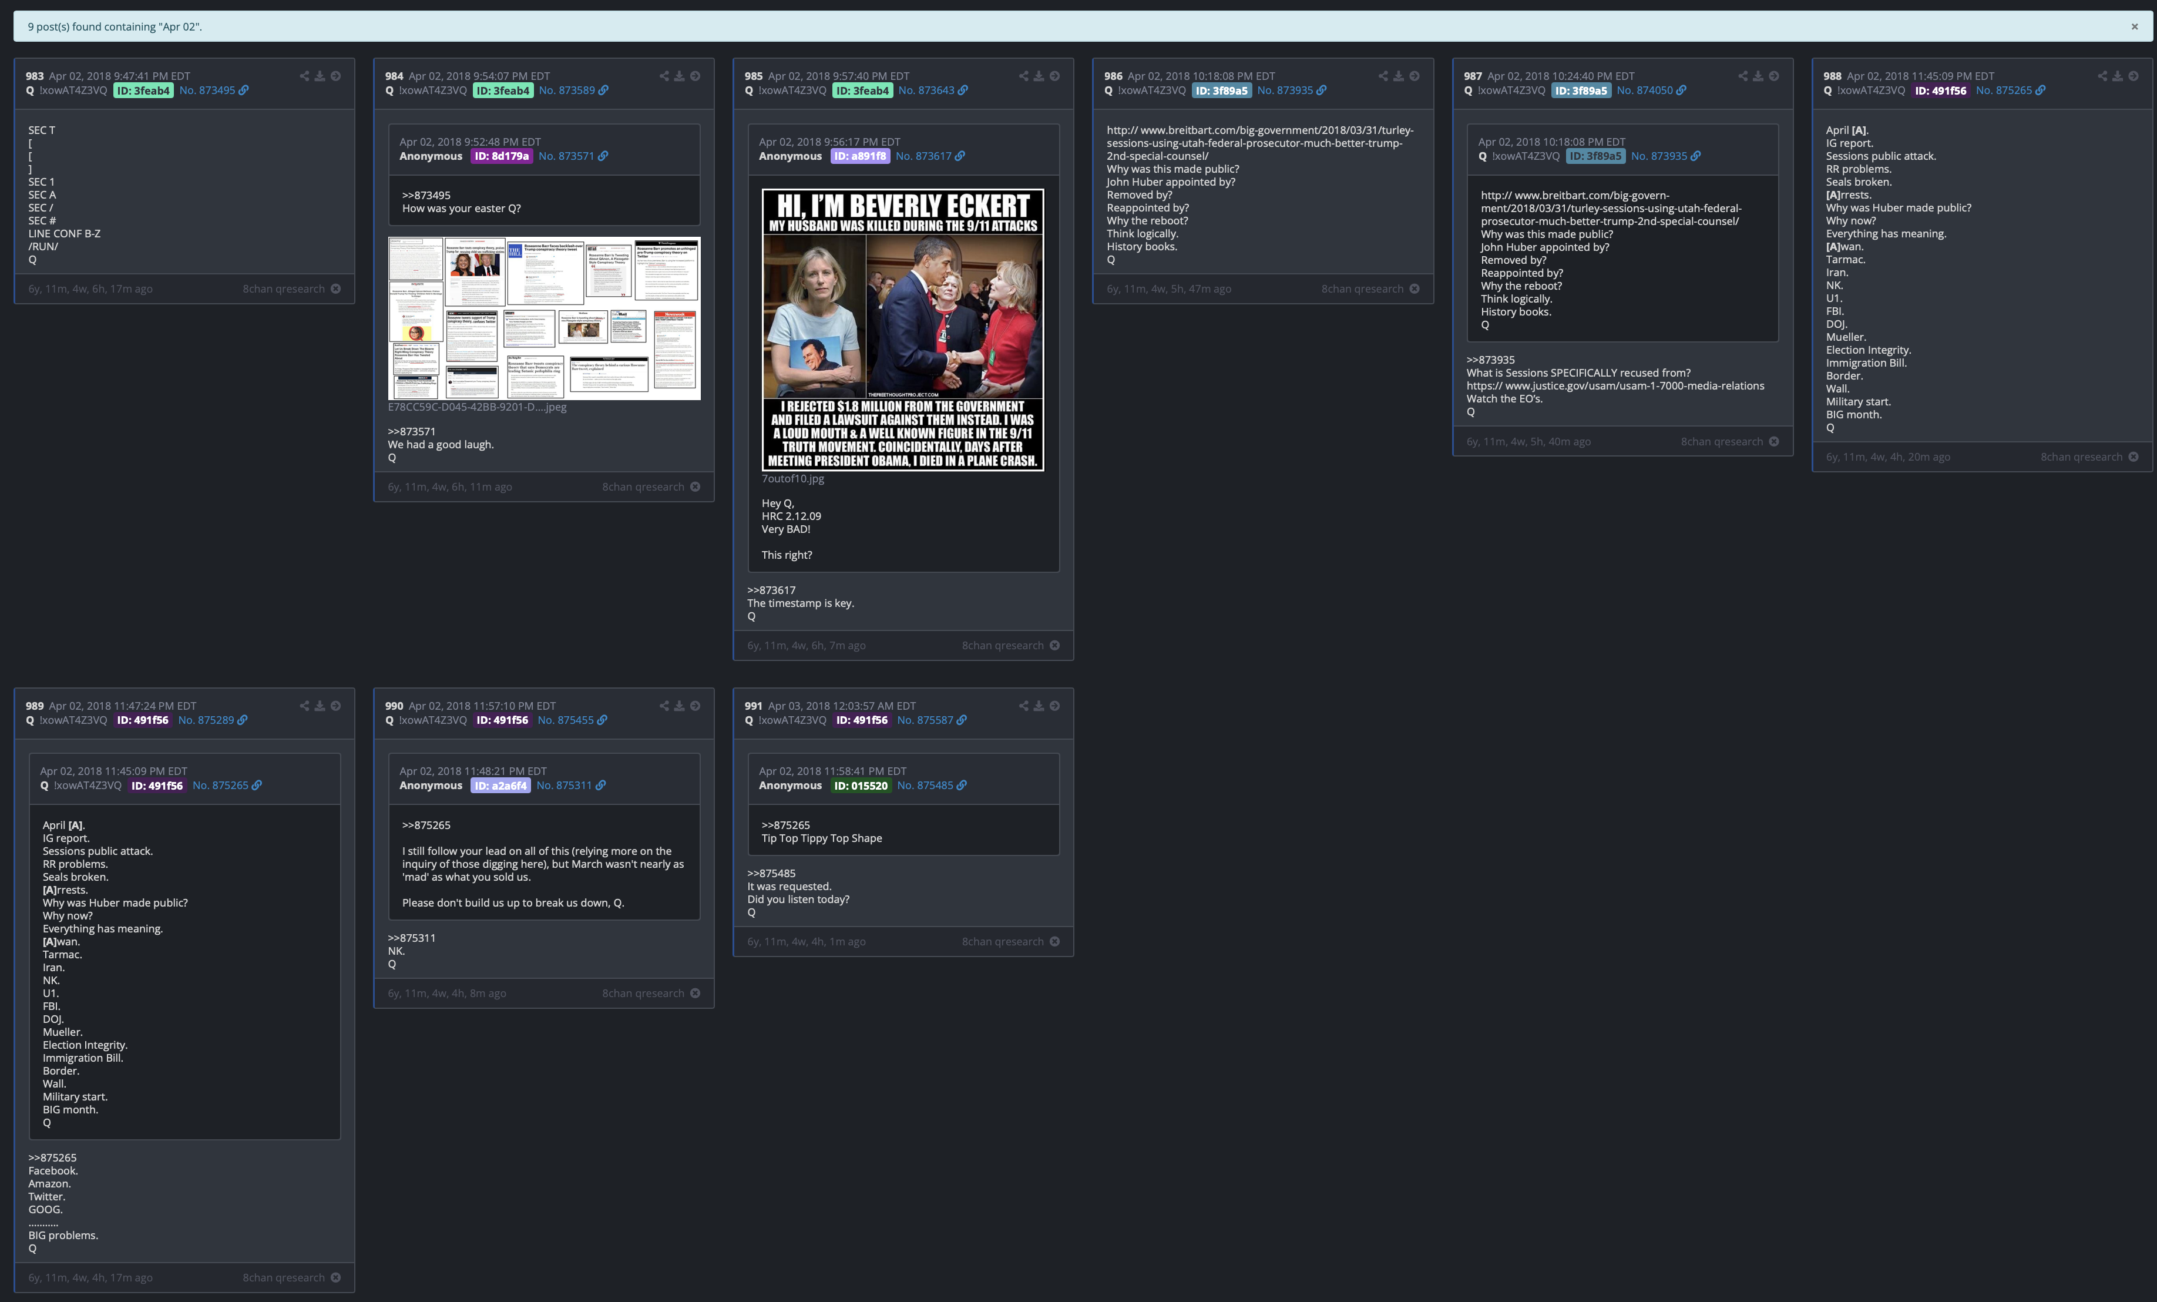
Task: Open post 983 with the arrow icon
Action: tap(336, 76)
